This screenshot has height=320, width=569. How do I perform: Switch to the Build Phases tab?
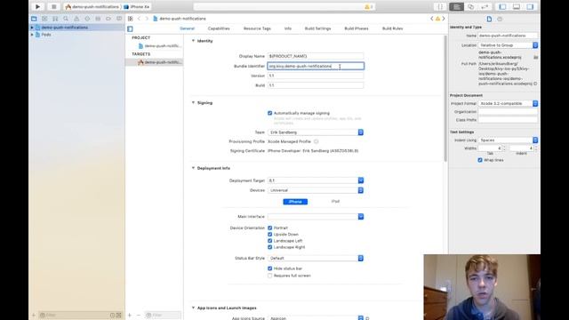[x=357, y=28]
